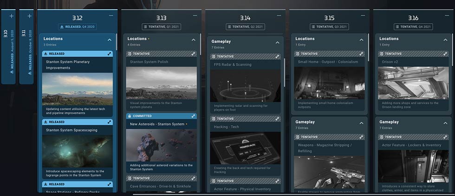Screen dimensions: 455x196
Task: Click the 3.12 column vertical scrollbar
Action: [117, 42]
